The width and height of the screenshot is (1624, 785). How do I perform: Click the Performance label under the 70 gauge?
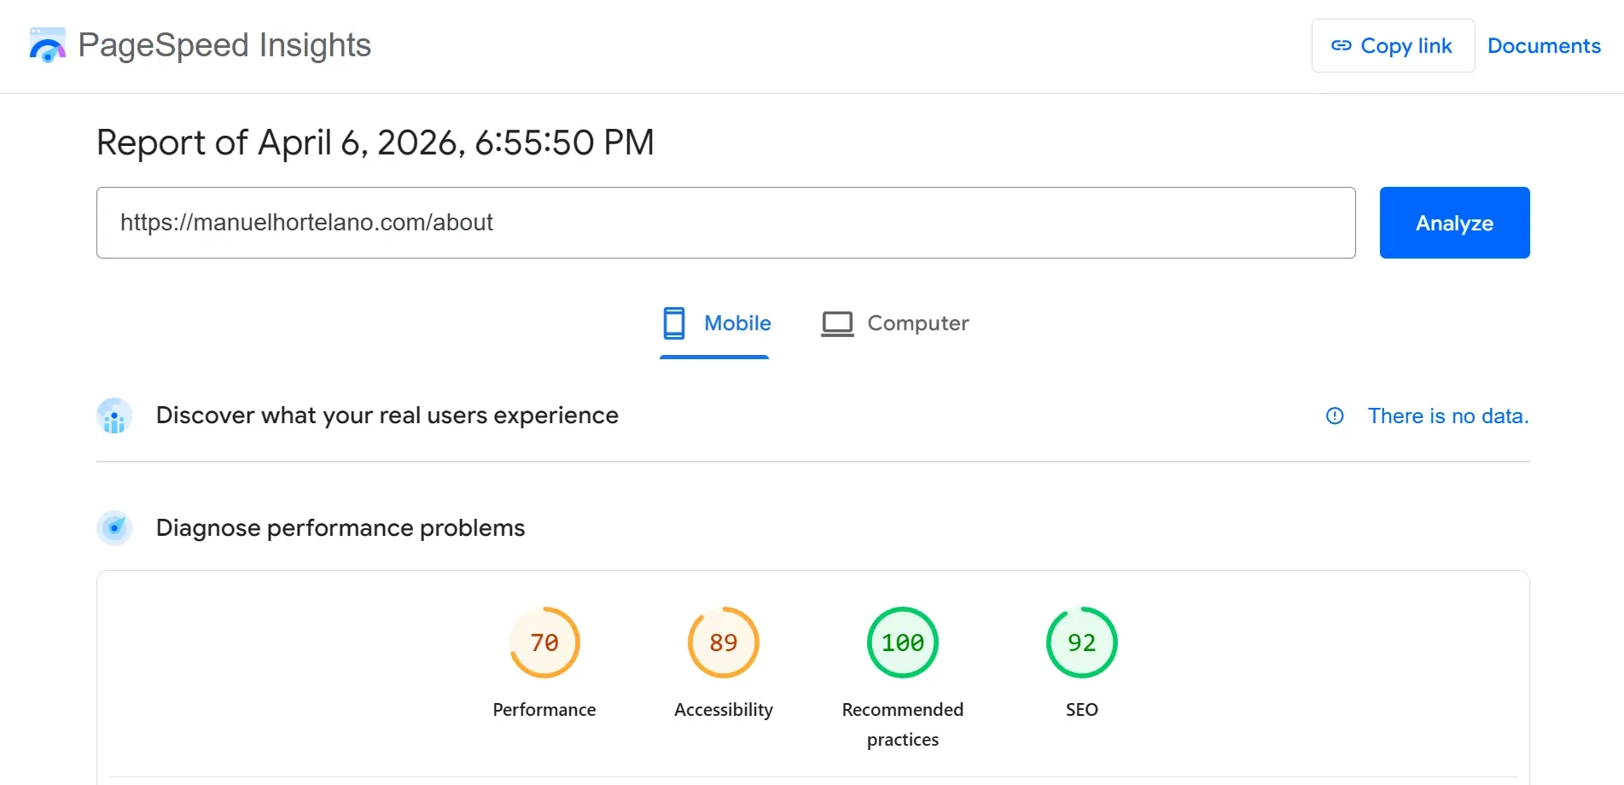point(544,709)
